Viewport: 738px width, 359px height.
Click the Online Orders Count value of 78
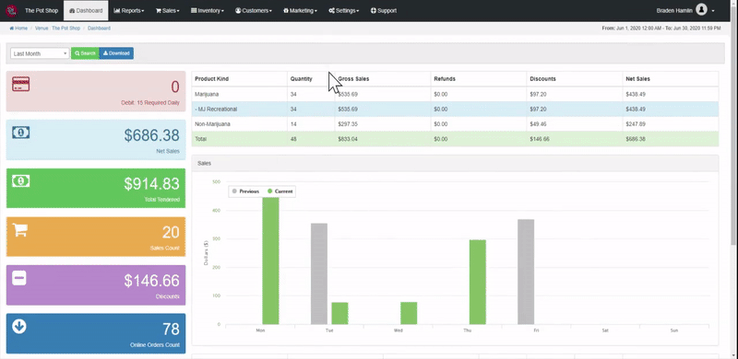pos(171,329)
